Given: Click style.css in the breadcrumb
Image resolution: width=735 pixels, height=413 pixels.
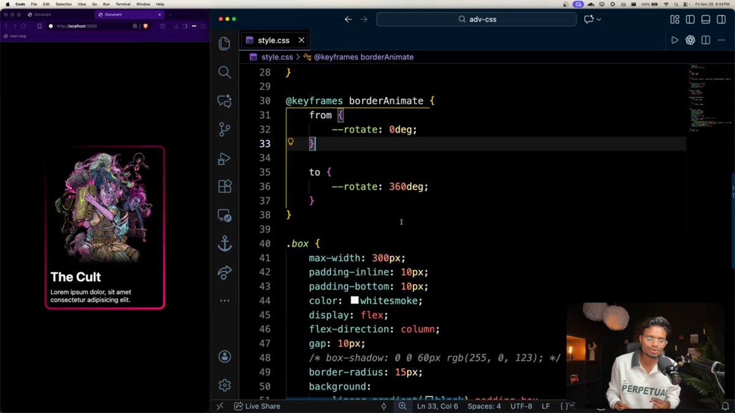Looking at the screenshot, I should point(277,57).
